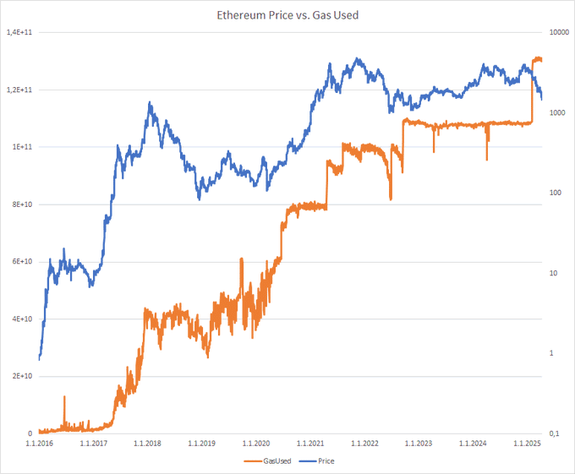
Task: Click the 100 right axis label
Action: tap(556, 193)
